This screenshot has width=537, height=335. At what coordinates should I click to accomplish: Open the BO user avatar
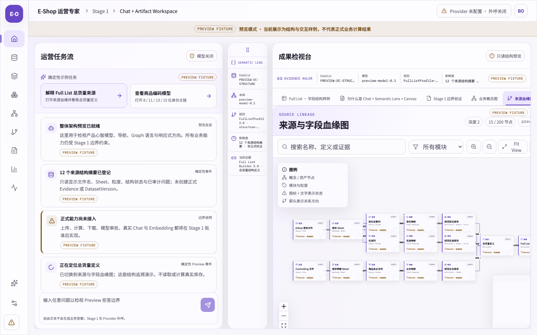(521, 11)
